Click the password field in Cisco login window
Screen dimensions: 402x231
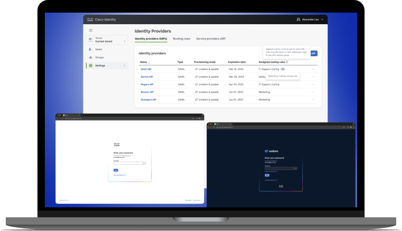point(130,163)
